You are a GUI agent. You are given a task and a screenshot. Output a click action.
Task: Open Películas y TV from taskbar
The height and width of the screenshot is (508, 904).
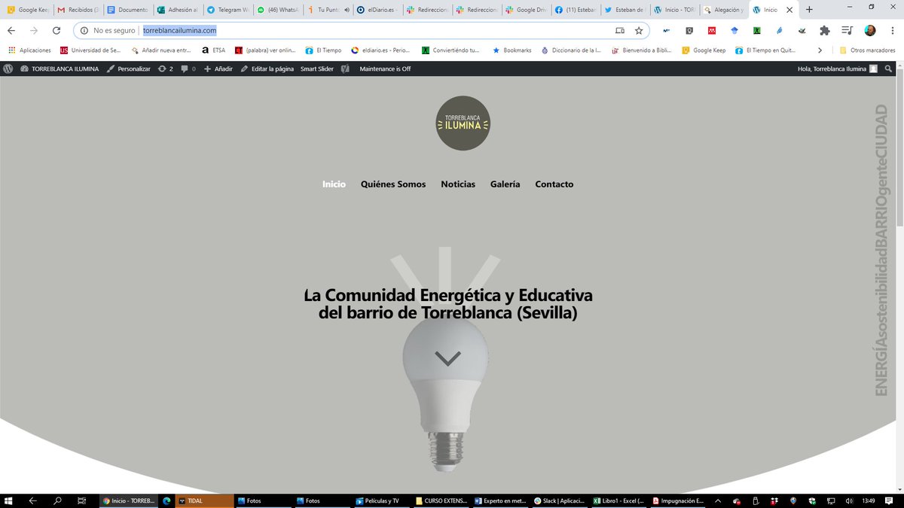[x=383, y=500]
